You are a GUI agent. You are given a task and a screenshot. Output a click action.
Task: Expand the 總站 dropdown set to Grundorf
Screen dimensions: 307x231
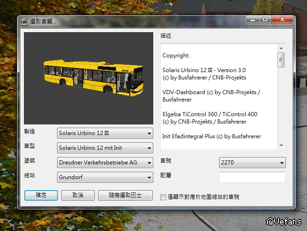pyautogui.click(x=105, y=177)
